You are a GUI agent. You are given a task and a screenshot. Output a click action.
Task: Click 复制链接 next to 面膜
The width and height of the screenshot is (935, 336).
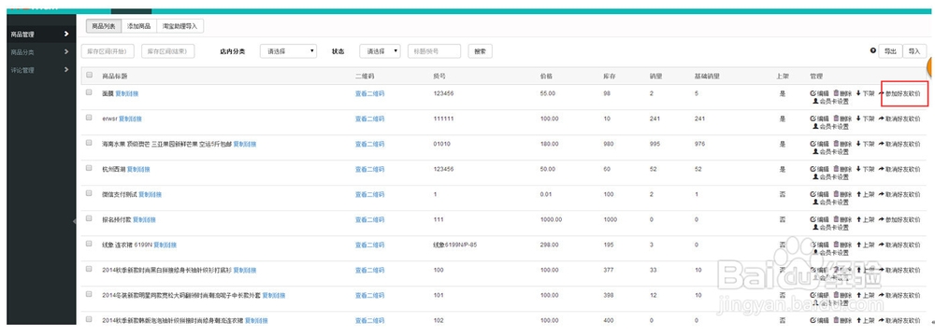[x=127, y=93]
